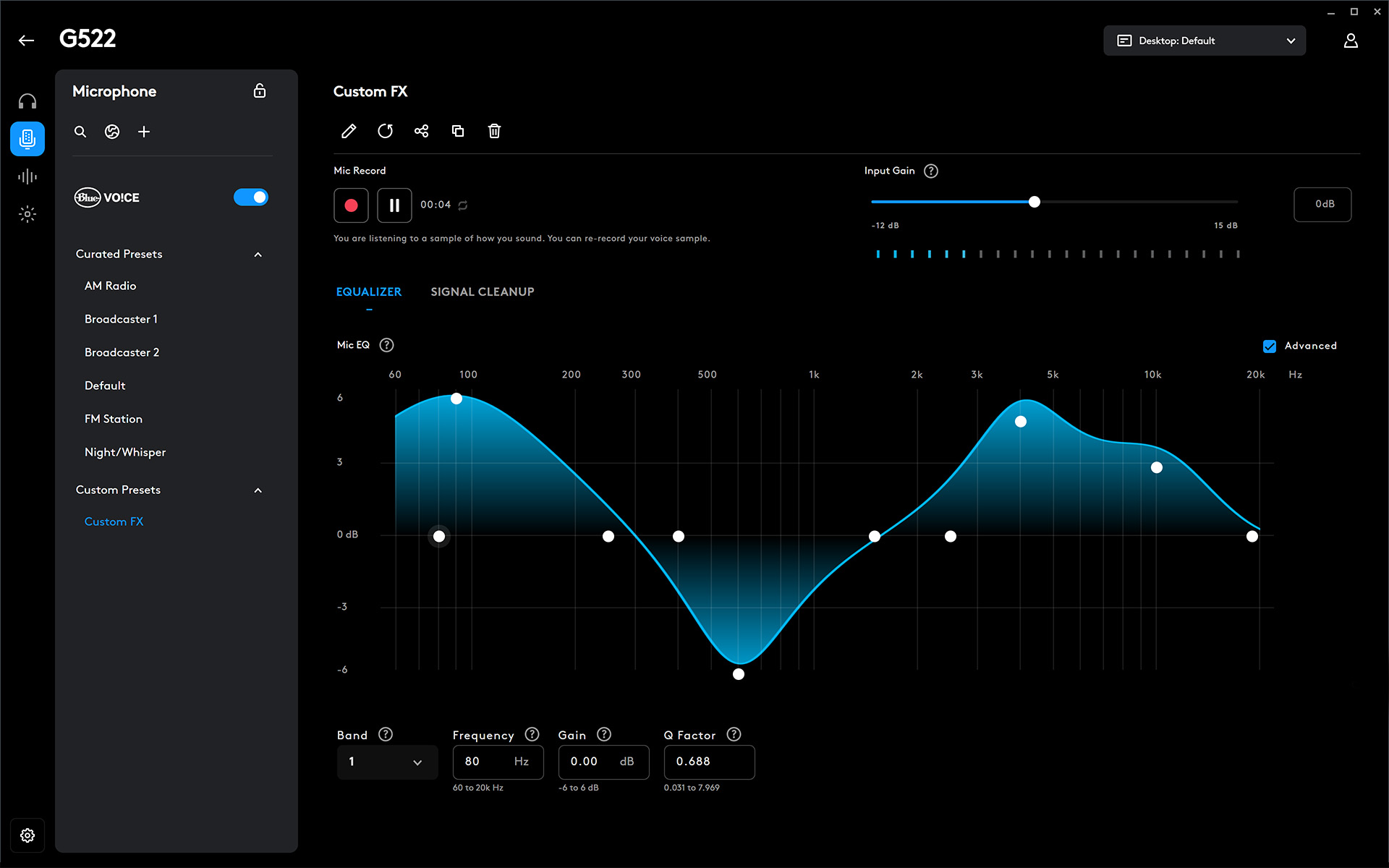Click the plus icon to add preset
Image resolution: width=1389 pixels, height=868 pixels.
(144, 132)
